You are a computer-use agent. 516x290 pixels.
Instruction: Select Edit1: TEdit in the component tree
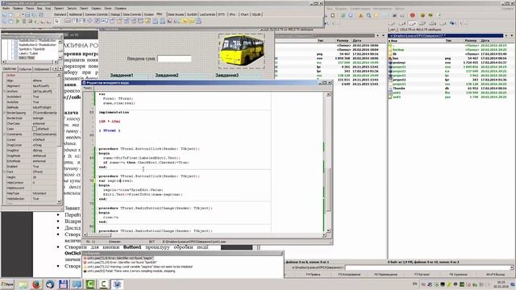pyautogui.click(x=27, y=57)
